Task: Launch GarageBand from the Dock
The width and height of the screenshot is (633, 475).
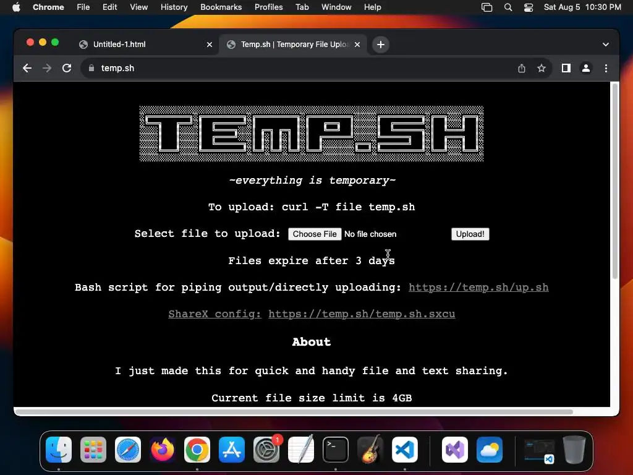Action: tap(370, 450)
